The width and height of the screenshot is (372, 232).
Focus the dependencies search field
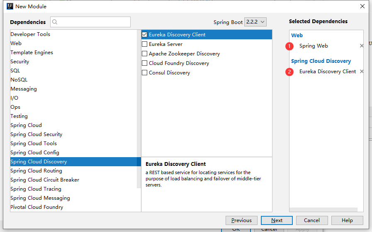(x=90, y=22)
